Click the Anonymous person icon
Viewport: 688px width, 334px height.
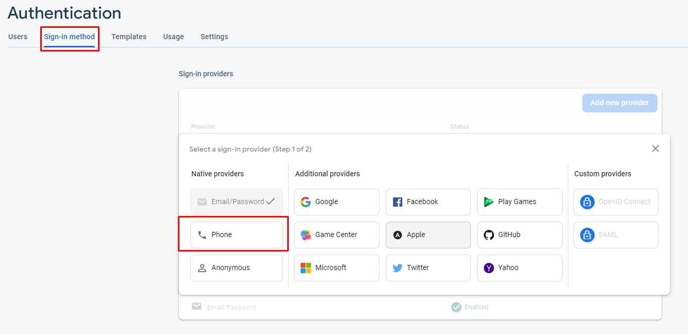click(202, 268)
